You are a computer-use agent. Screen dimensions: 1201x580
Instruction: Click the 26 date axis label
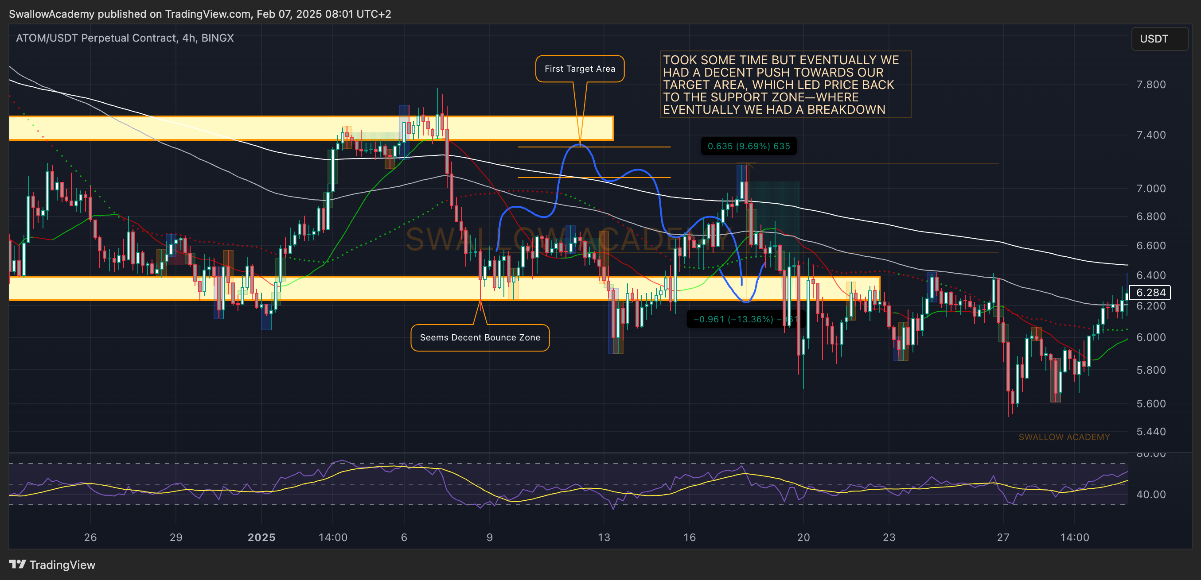click(x=90, y=537)
